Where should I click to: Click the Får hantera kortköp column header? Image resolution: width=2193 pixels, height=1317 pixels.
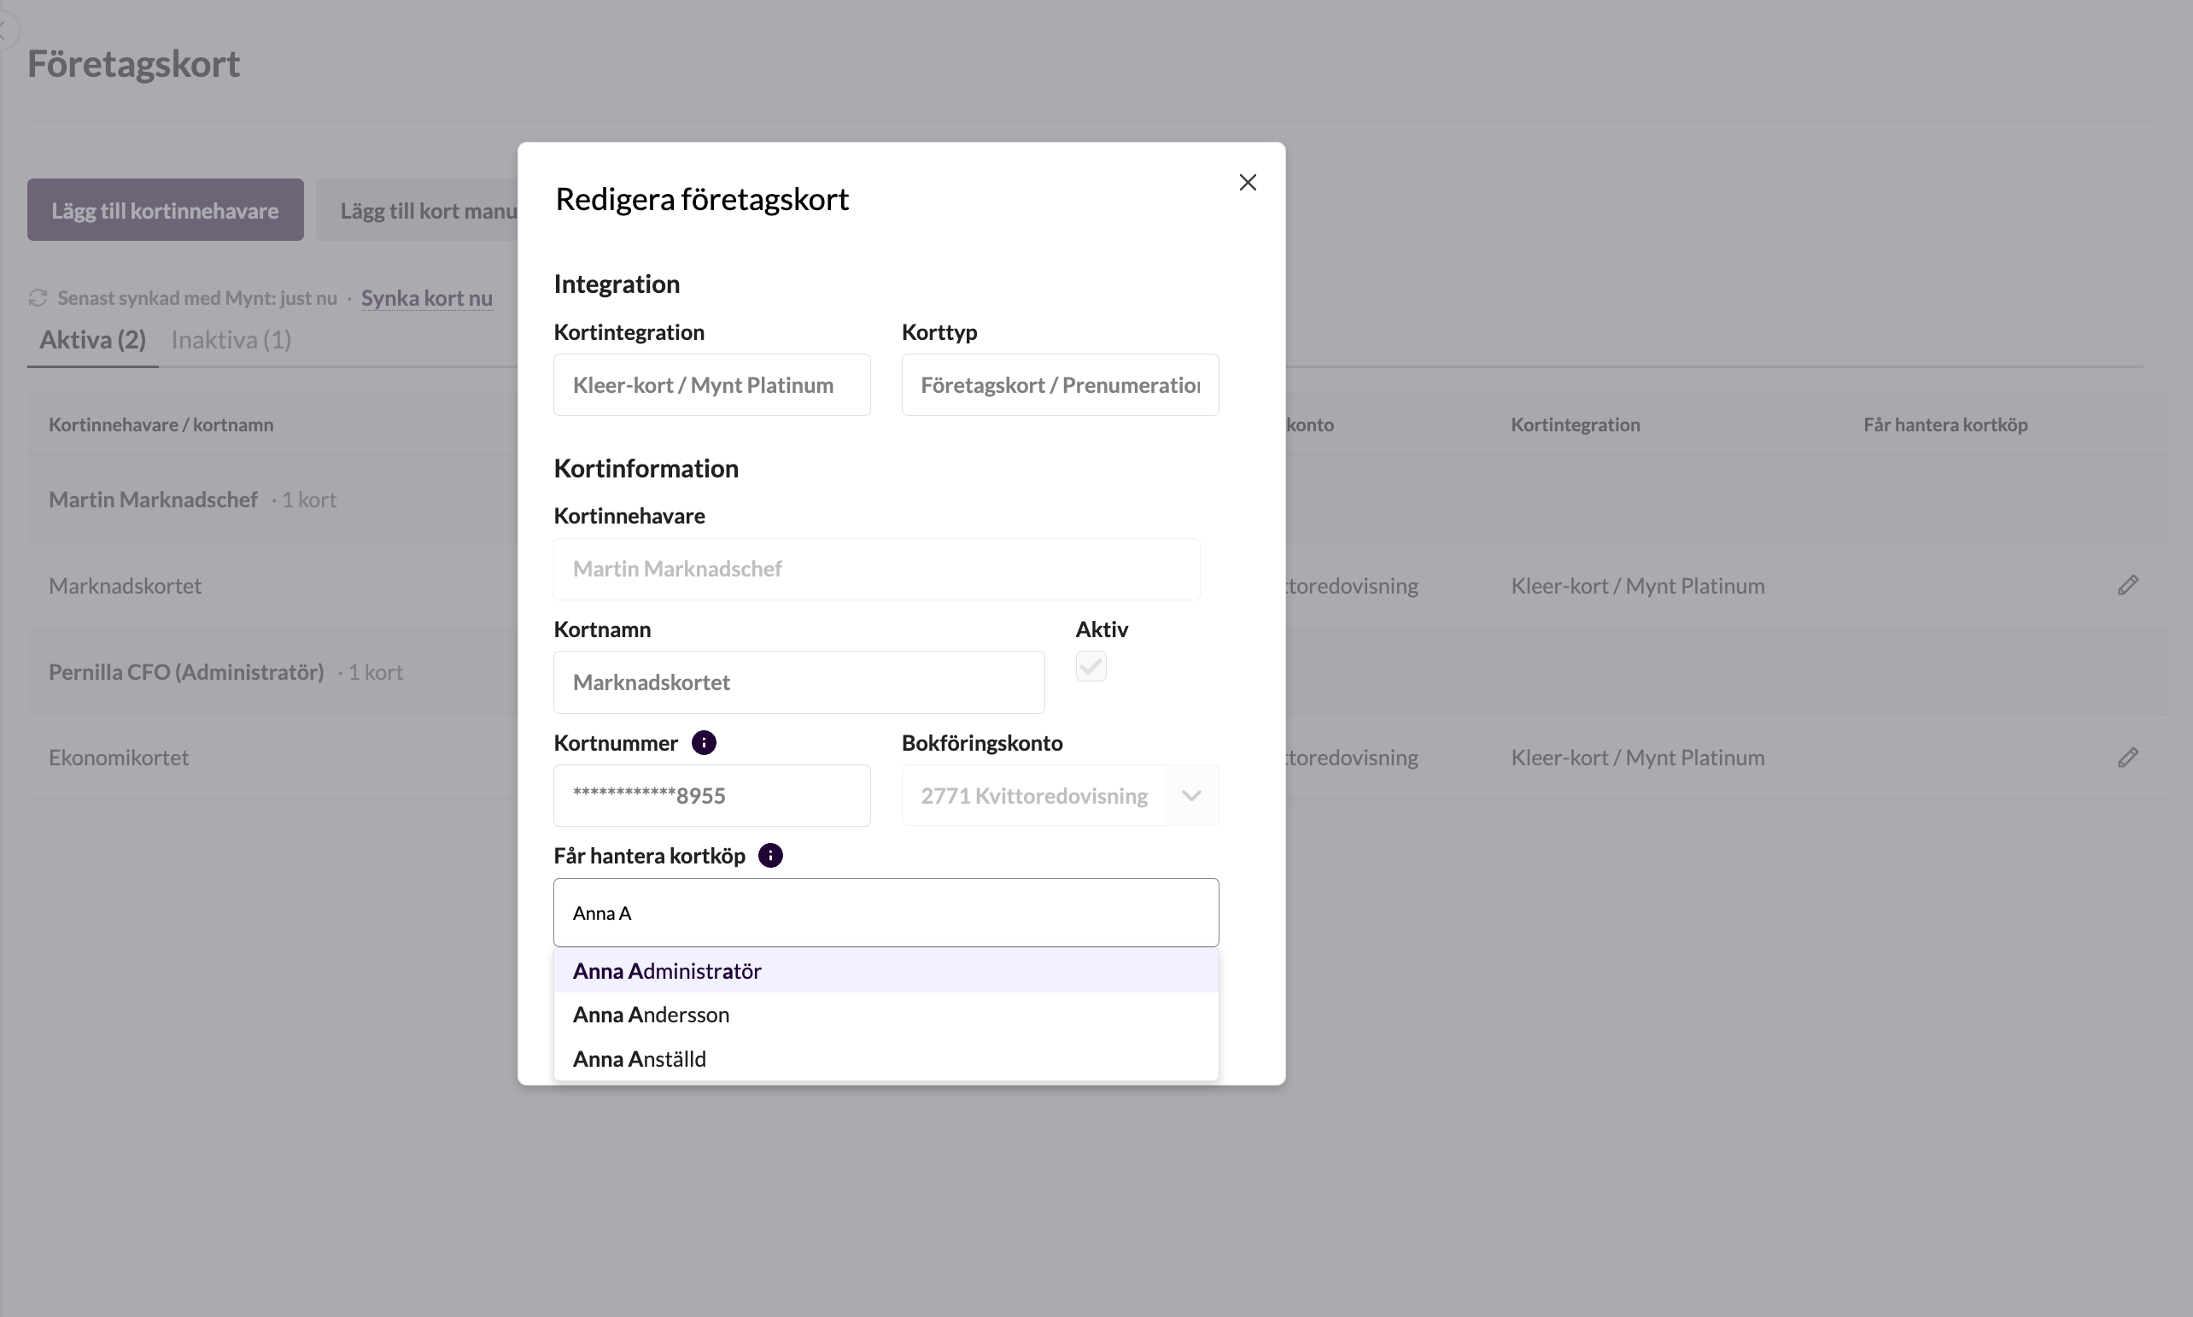tap(1944, 424)
